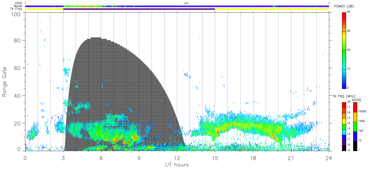This screenshot has width=370, height=171.
Task: Click the 80 tick on Range Gate axis
Action: (x=17, y=40)
